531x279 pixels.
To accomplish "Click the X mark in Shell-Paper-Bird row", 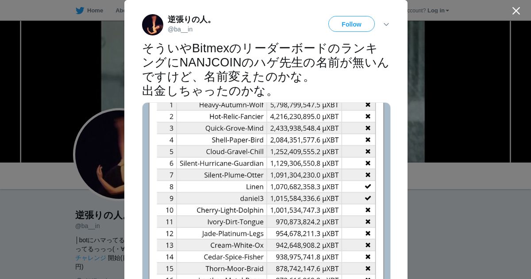I will [368, 140].
